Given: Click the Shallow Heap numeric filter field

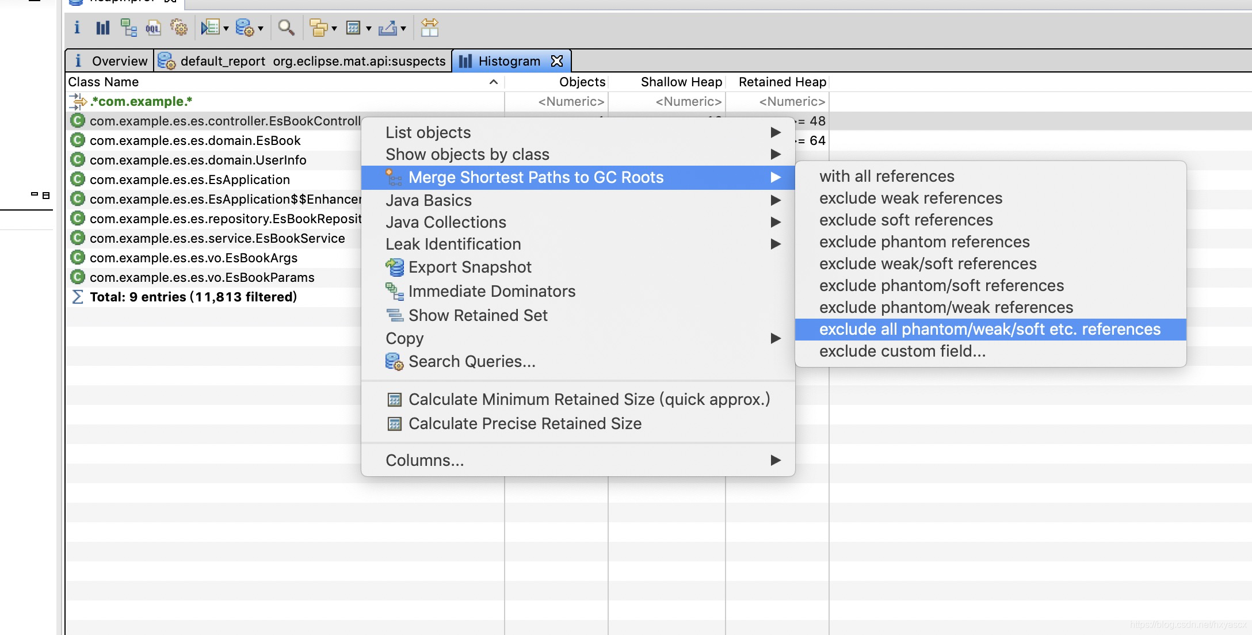Looking at the screenshot, I should [x=667, y=101].
